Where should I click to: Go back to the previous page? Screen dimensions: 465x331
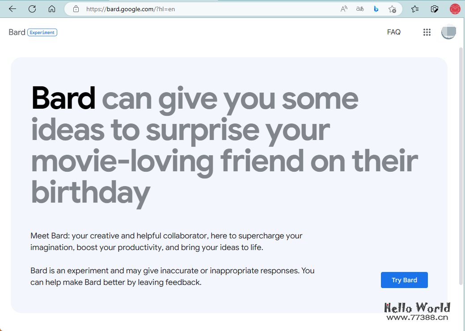(x=12, y=8)
